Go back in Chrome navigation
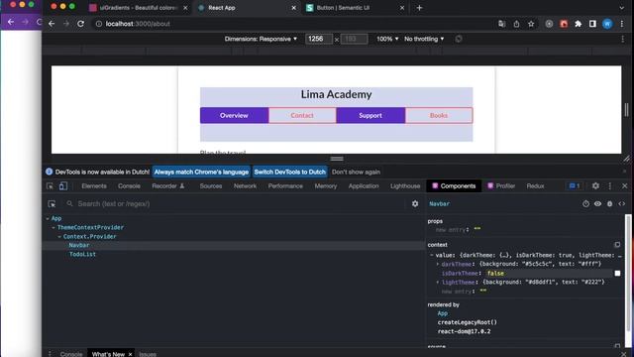 pyautogui.click(x=52, y=24)
